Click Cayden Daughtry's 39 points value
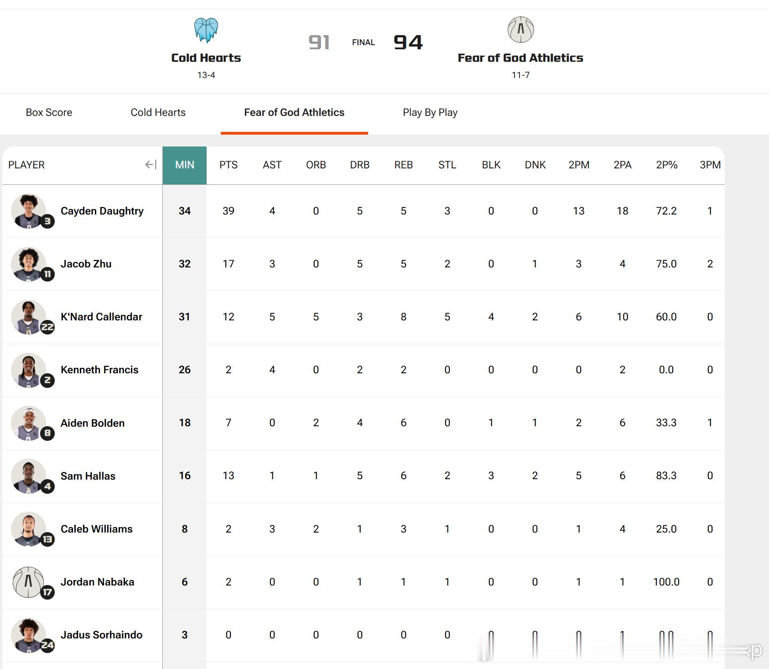The image size is (769, 669). (229, 211)
